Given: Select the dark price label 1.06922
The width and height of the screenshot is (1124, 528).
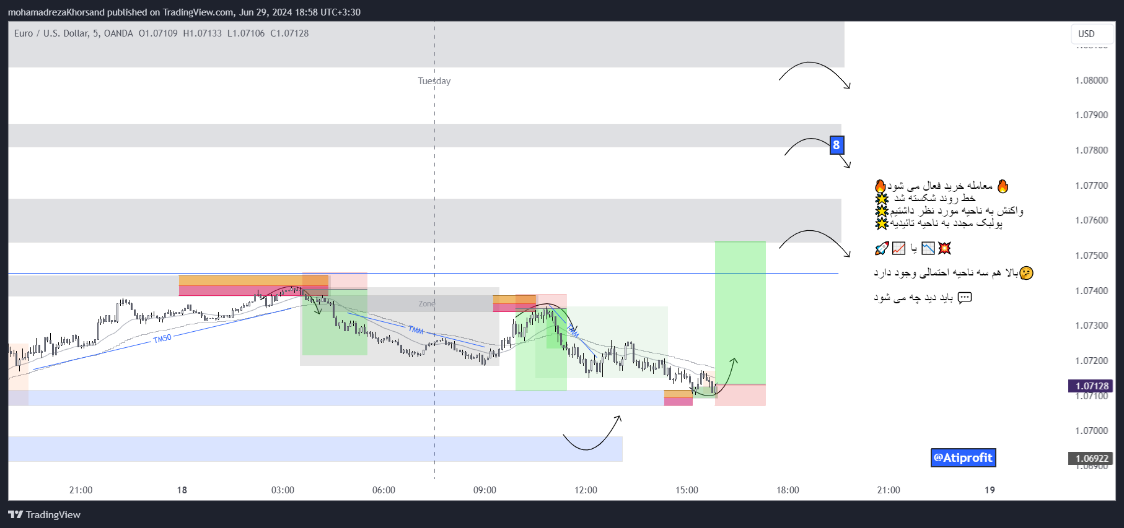Looking at the screenshot, I should coord(1091,458).
